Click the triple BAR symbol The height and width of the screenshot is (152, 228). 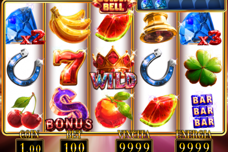[203, 111]
